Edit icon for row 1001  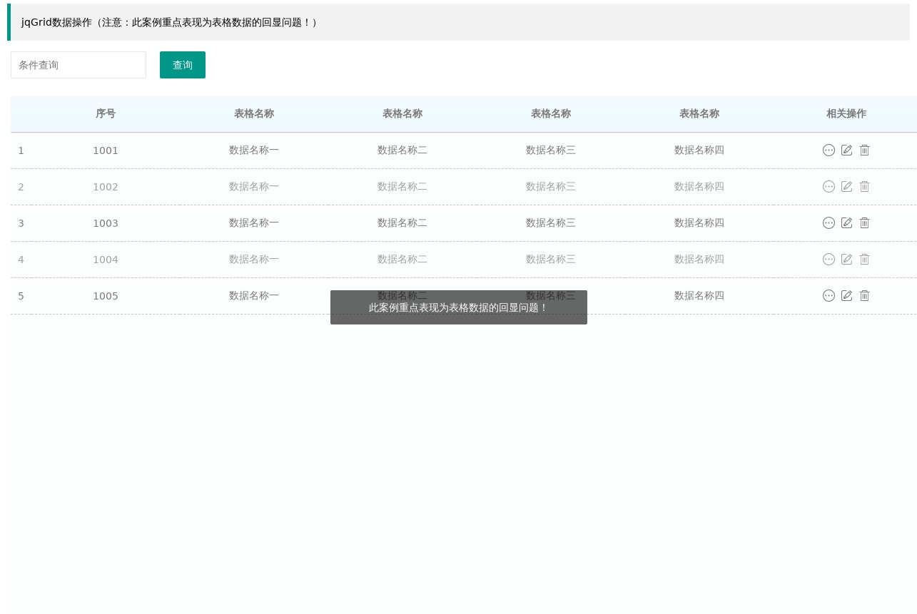tap(847, 150)
